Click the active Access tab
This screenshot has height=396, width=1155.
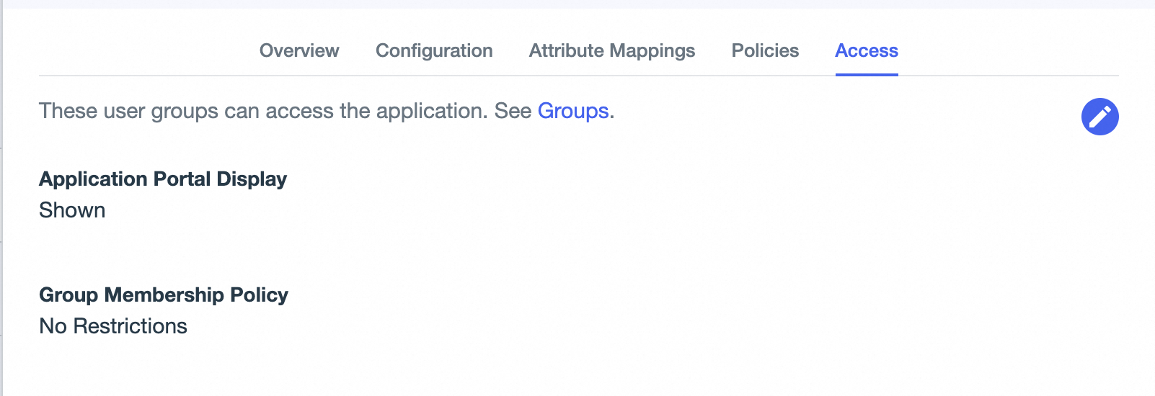(x=867, y=50)
